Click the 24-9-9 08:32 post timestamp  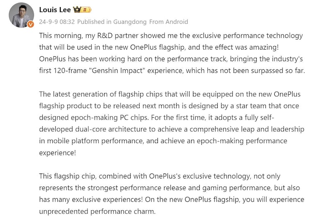(x=57, y=22)
